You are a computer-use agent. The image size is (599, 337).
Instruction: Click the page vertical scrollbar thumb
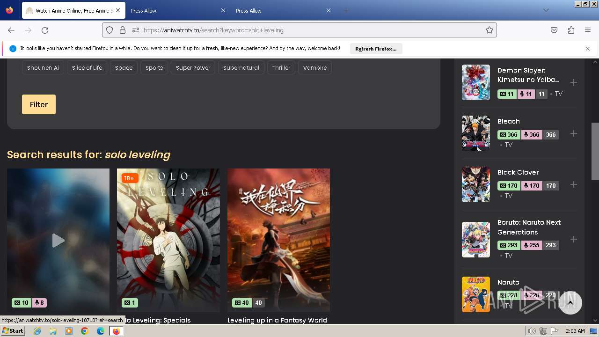click(595, 151)
